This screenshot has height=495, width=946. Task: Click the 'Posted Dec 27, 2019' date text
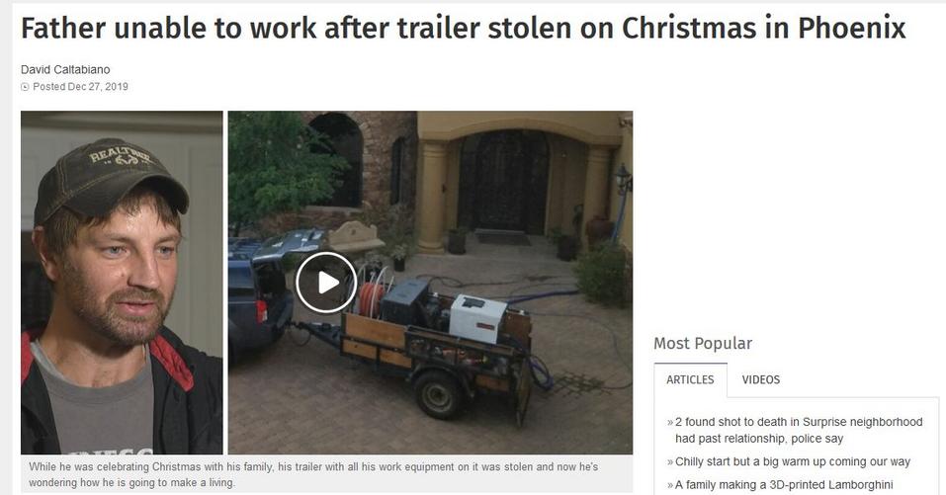point(80,87)
